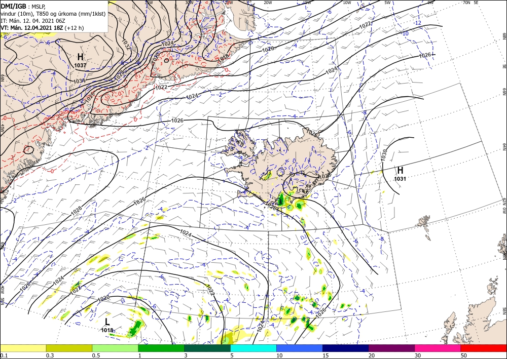The height and width of the screenshot is (359, 507).
Task: Click the 1037 pressure value over Greenland
Action: point(80,65)
